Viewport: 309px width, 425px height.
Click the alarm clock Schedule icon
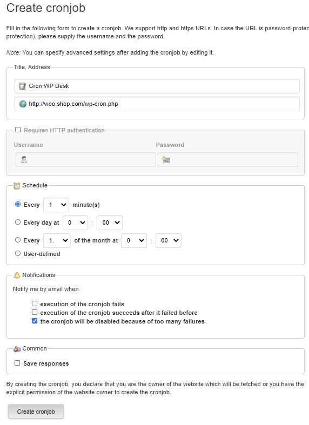(x=17, y=186)
